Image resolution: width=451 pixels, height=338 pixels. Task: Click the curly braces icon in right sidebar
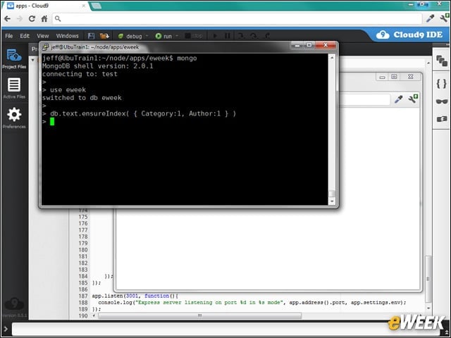click(442, 84)
